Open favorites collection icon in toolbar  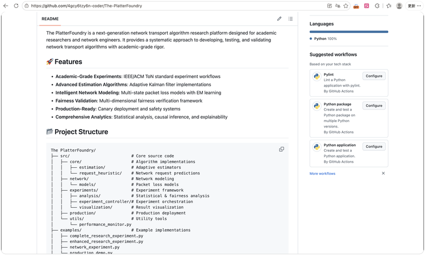389,6
